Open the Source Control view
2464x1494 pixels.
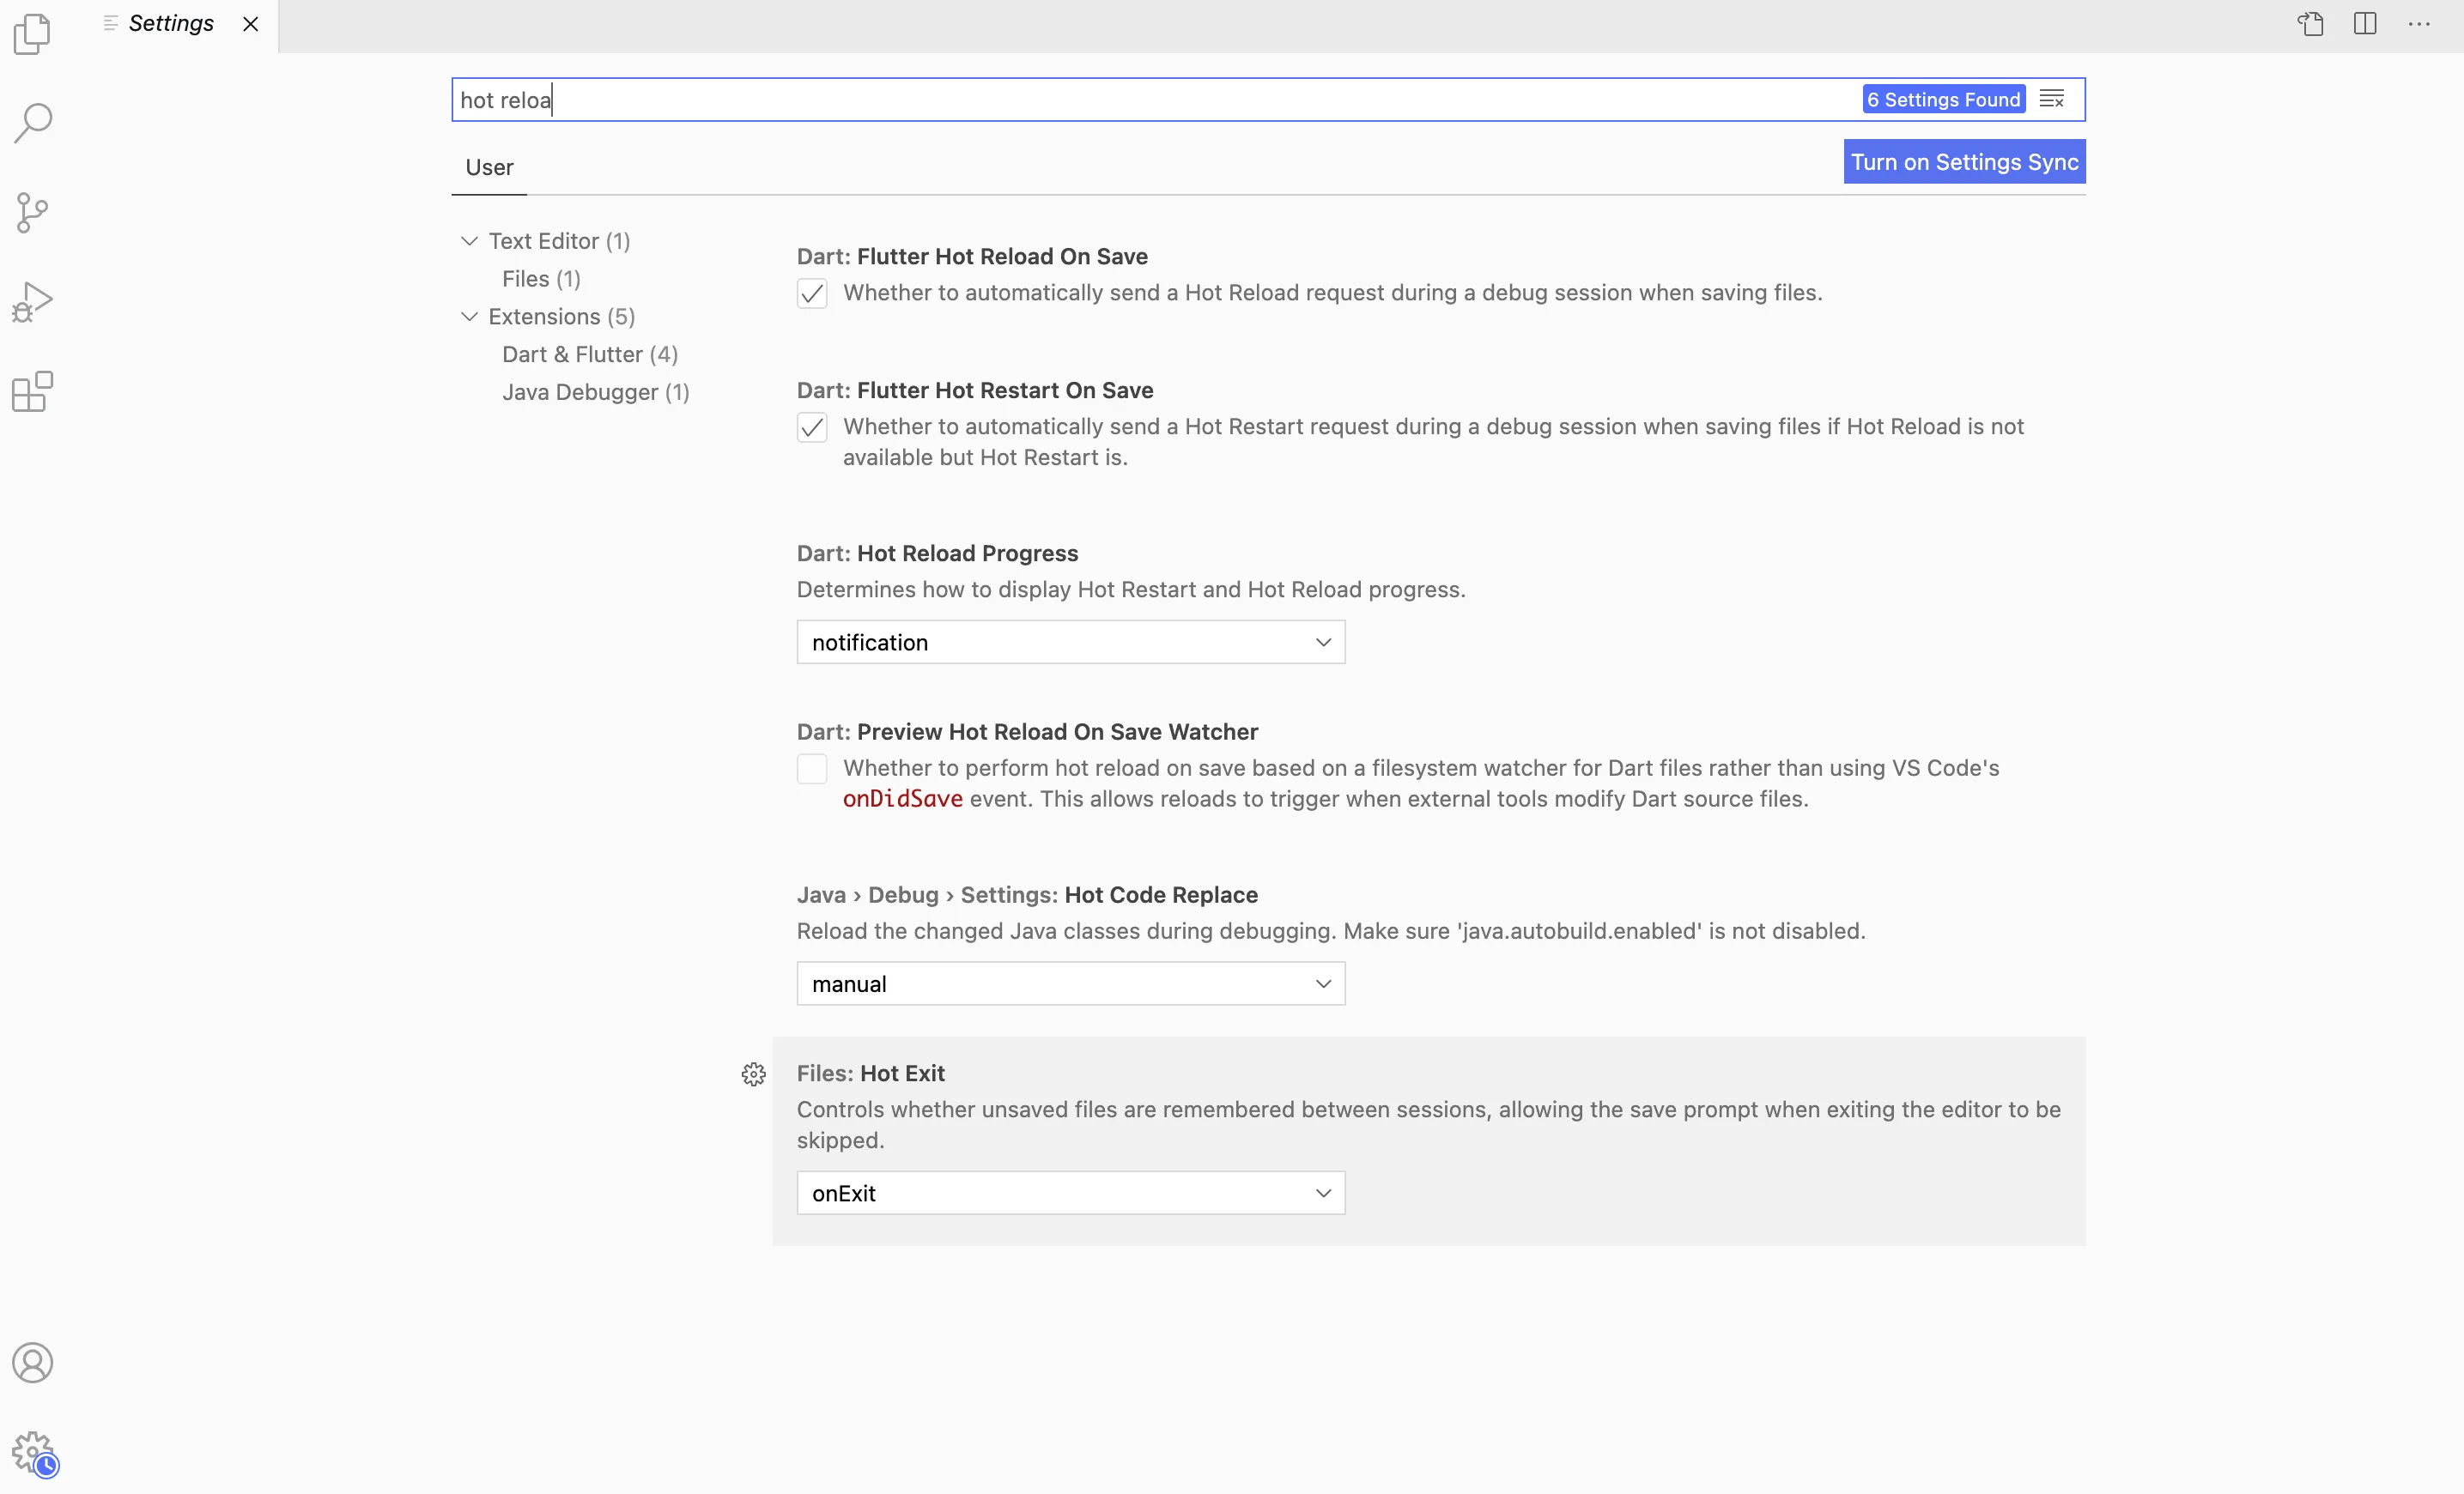click(32, 212)
